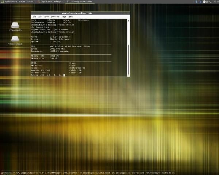The width and height of the screenshot is (219, 175).
Task: Open the System menu in the top panel
Action: click(30, 1)
